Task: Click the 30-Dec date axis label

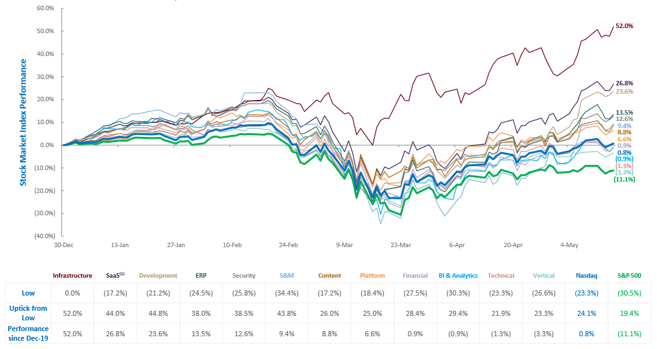Action: [x=64, y=244]
